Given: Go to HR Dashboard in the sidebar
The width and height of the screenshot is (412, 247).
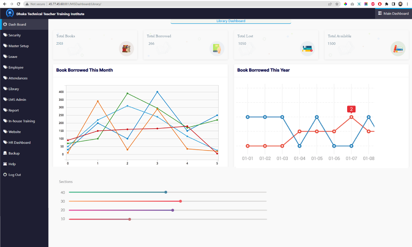Looking at the screenshot, I should pos(19,143).
